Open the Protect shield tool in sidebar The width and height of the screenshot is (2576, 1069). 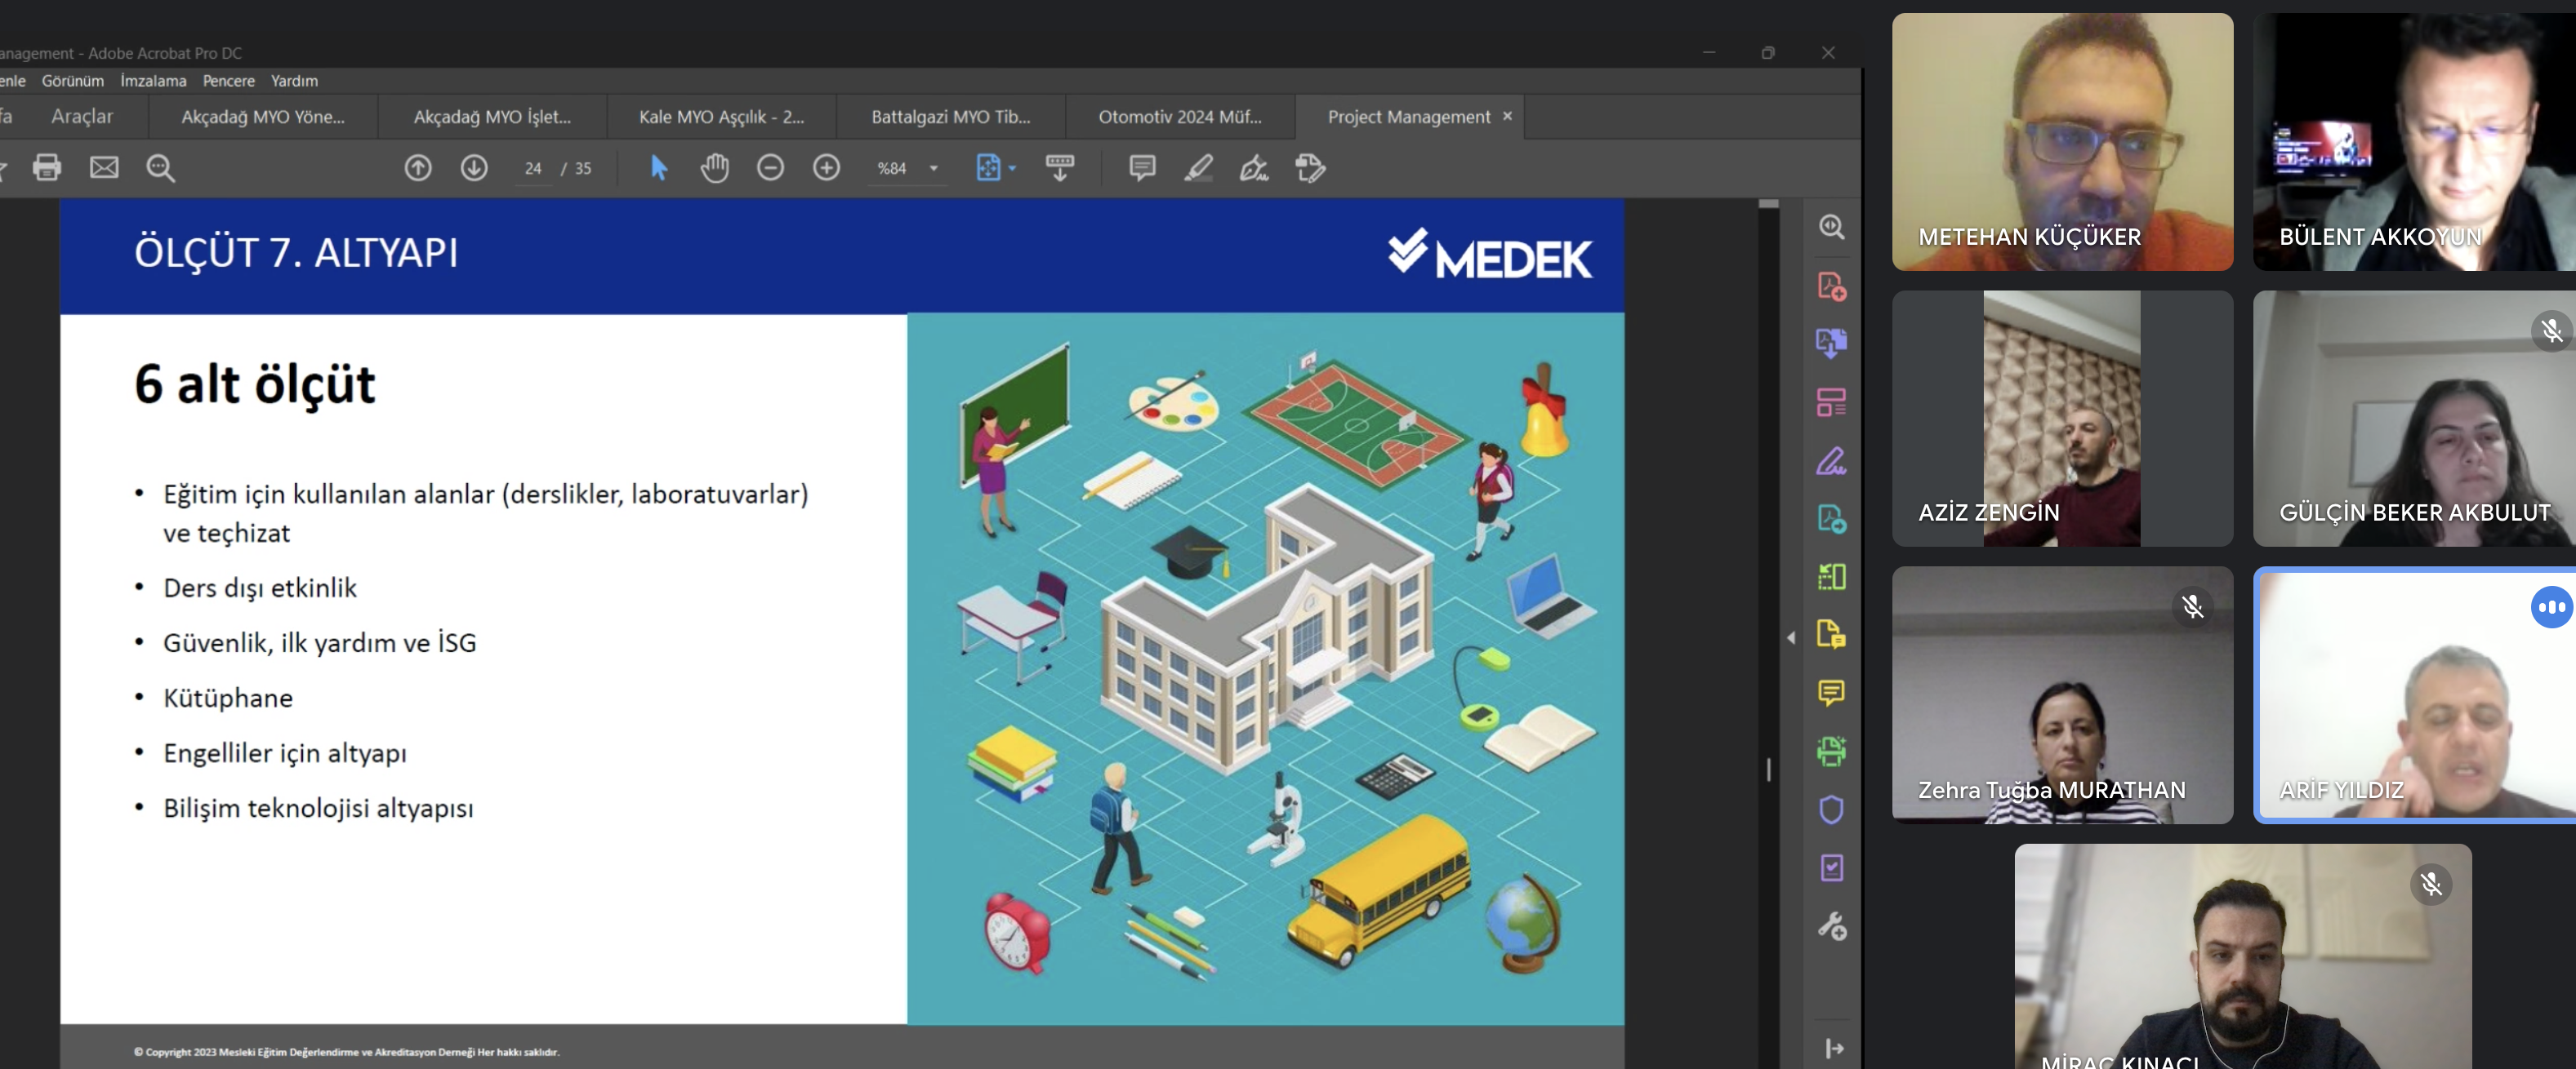(1831, 810)
